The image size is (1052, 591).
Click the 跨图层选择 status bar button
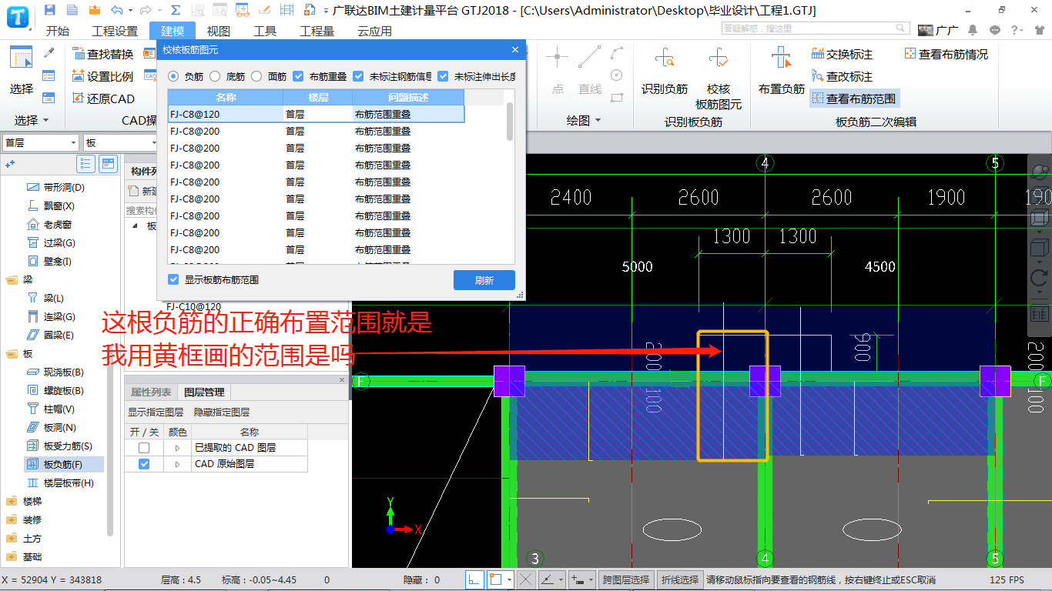pyautogui.click(x=626, y=579)
